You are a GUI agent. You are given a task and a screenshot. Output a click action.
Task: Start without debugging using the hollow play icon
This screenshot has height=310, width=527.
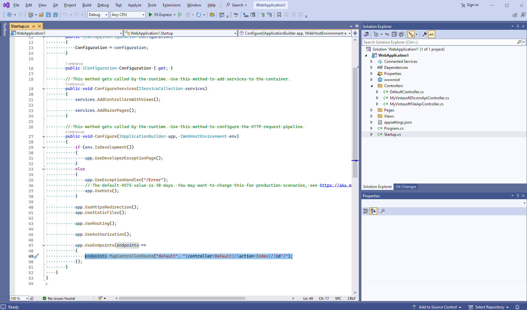pyautogui.click(x=180, y=15)
